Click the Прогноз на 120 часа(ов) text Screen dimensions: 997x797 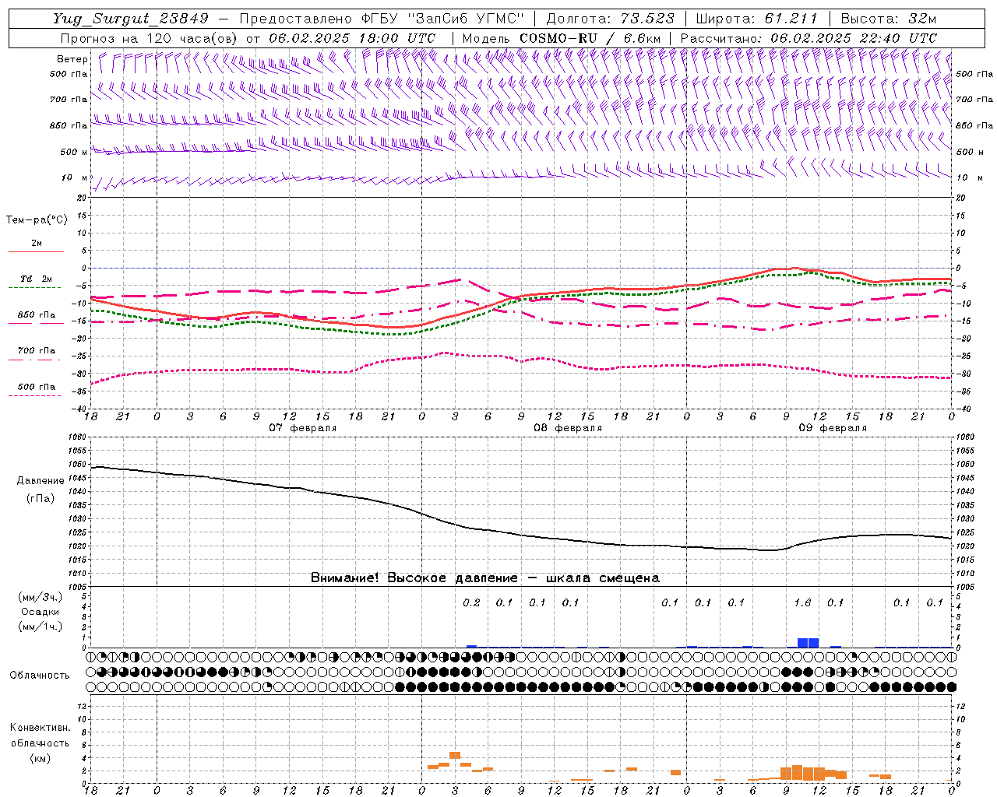coord(150,38)
